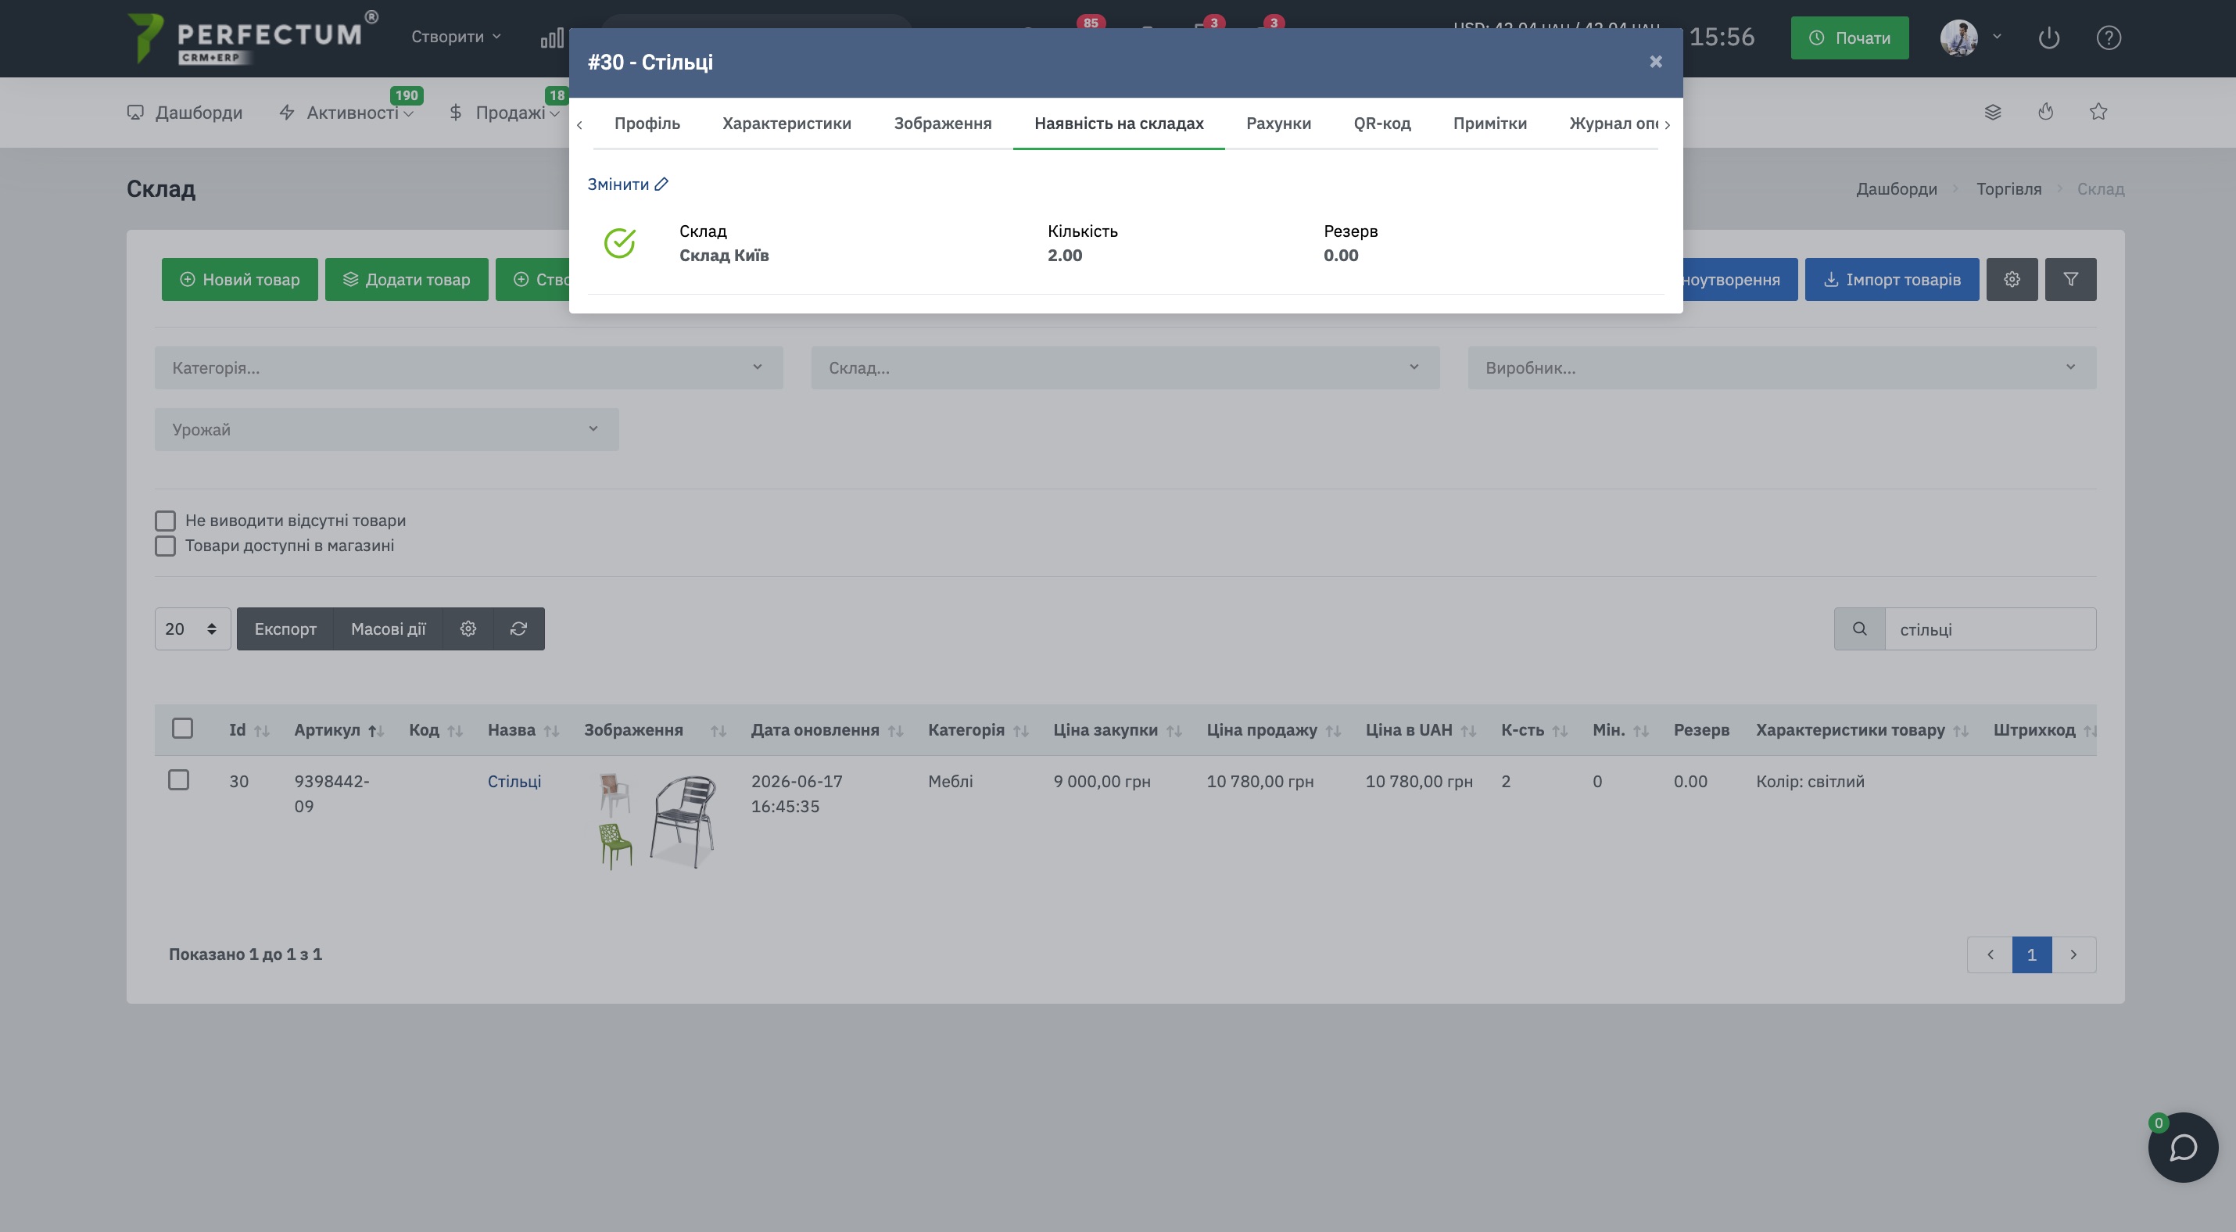This screenshot has height=1232, width=2236.
Task: Open the Урожай dropdown
Action: (x=386, y=429)
